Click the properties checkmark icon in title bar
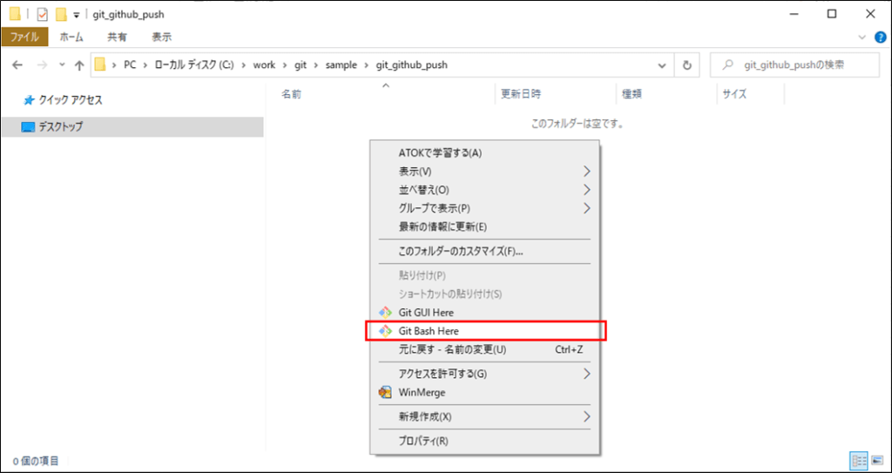The width and height of the screenshot is (892, 473). pyautogui.click(x=42, y=14)
